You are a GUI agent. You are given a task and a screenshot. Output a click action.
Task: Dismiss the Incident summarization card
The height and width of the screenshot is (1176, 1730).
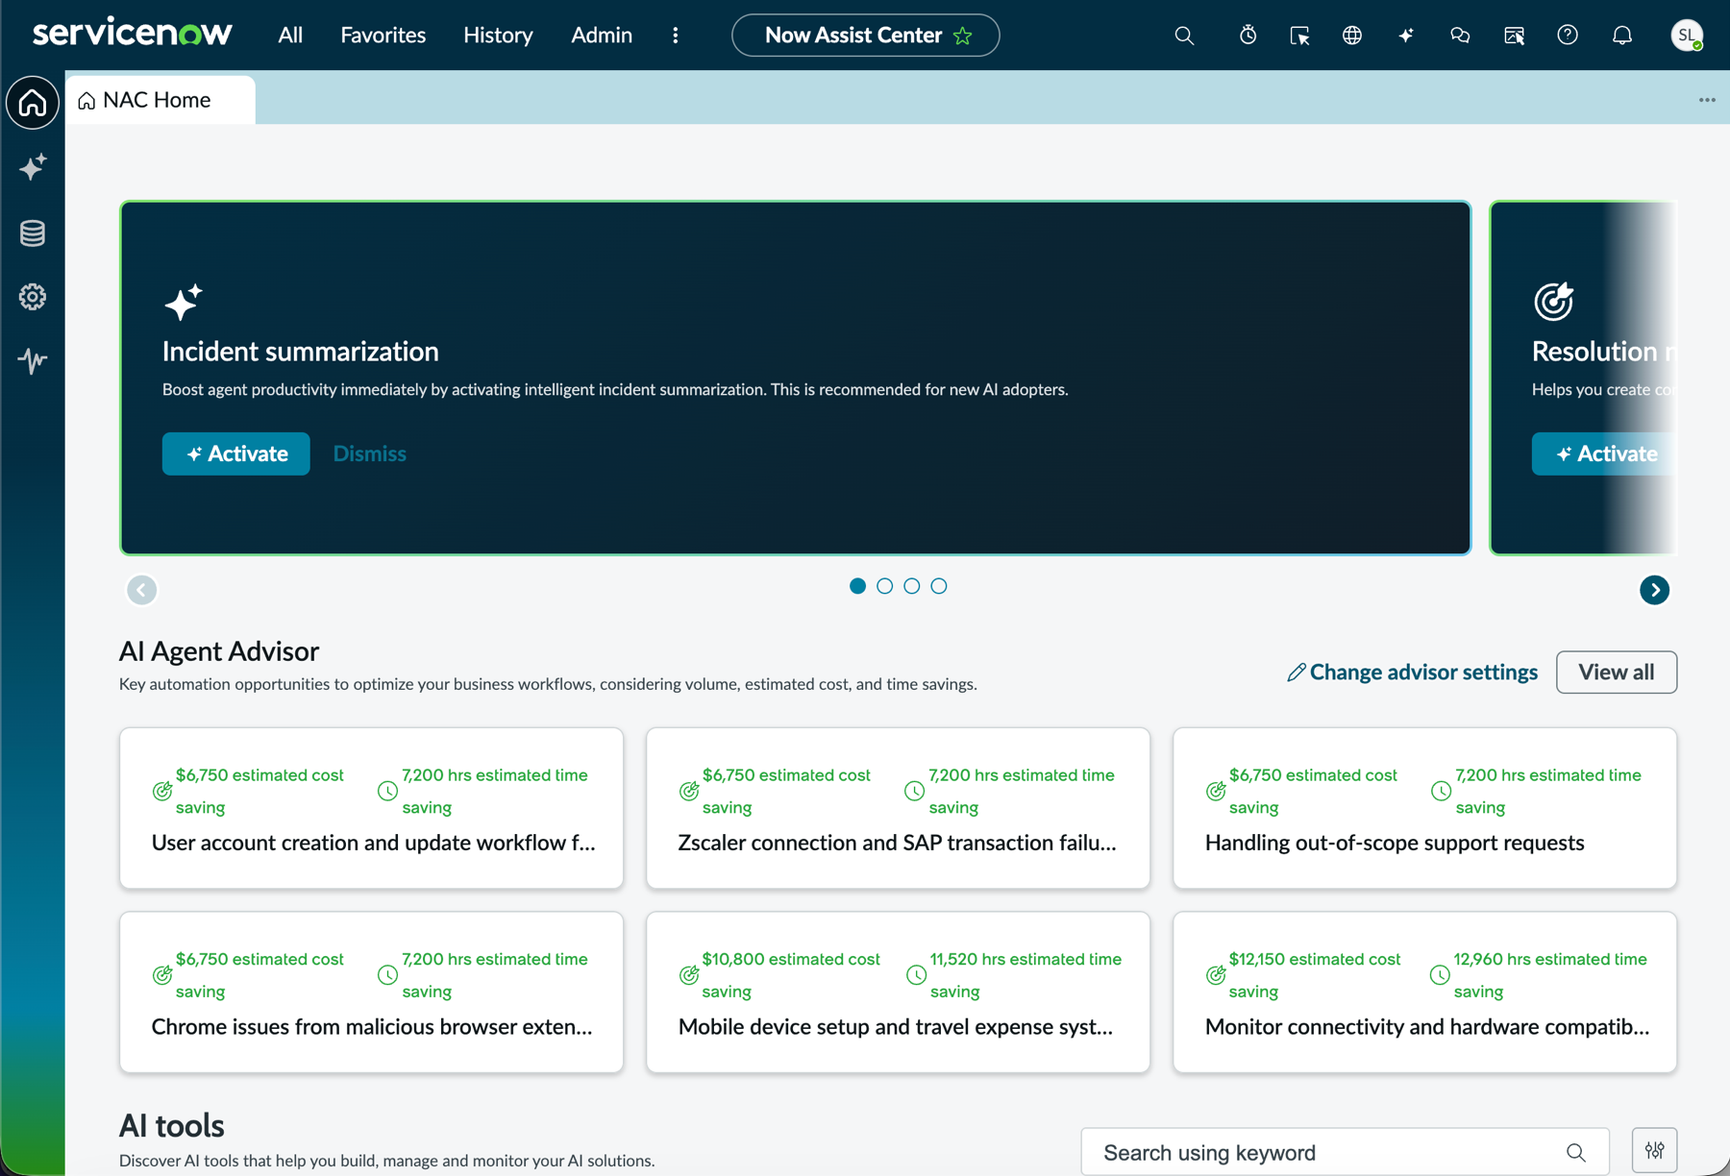pos(370,453)
